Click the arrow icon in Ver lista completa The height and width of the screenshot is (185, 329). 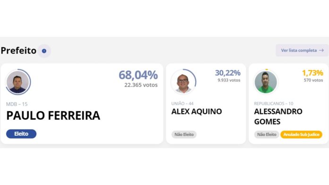coord(321,51)
